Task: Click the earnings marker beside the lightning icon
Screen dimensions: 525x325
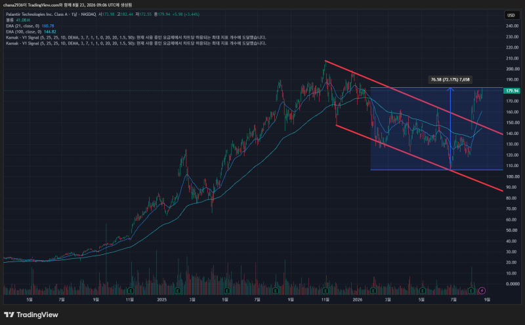Action: pyautogui.click(x=471, y=290)
